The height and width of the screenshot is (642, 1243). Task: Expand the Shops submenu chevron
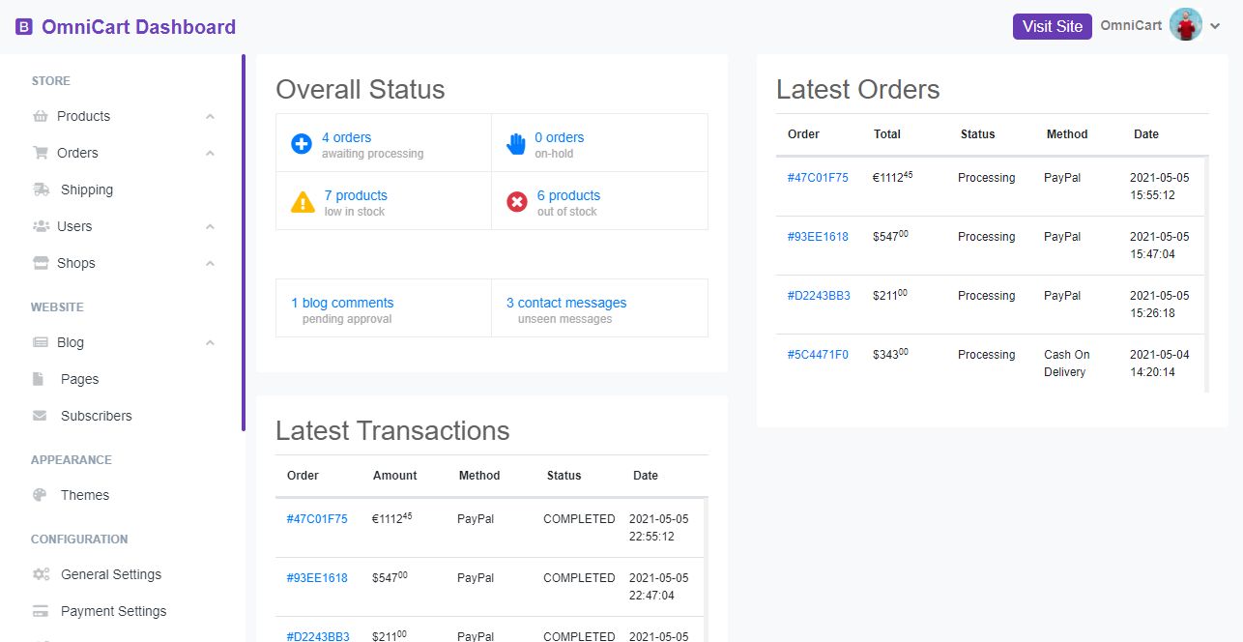210,264
